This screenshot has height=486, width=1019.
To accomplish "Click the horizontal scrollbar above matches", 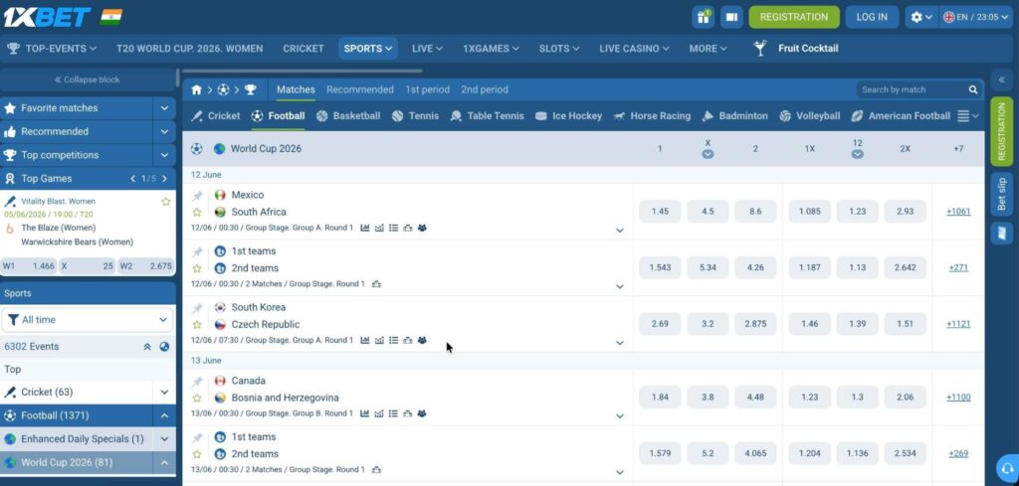I will 303,71.
